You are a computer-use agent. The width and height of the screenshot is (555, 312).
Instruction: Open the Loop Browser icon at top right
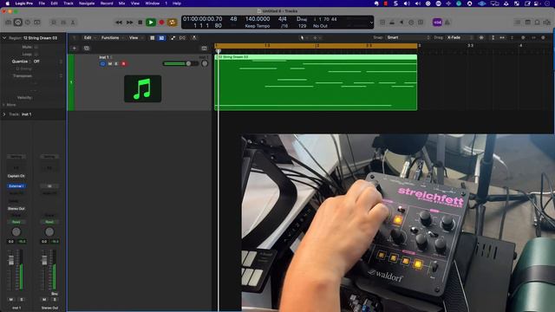point(537,23)
